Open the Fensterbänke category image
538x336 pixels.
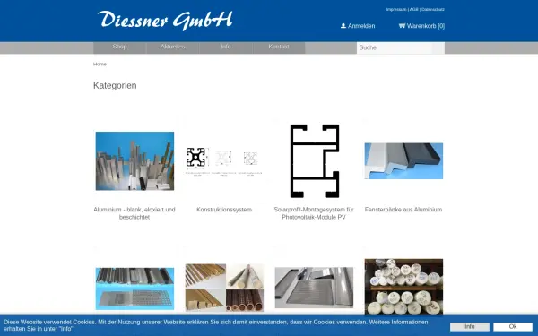[403, 160]
